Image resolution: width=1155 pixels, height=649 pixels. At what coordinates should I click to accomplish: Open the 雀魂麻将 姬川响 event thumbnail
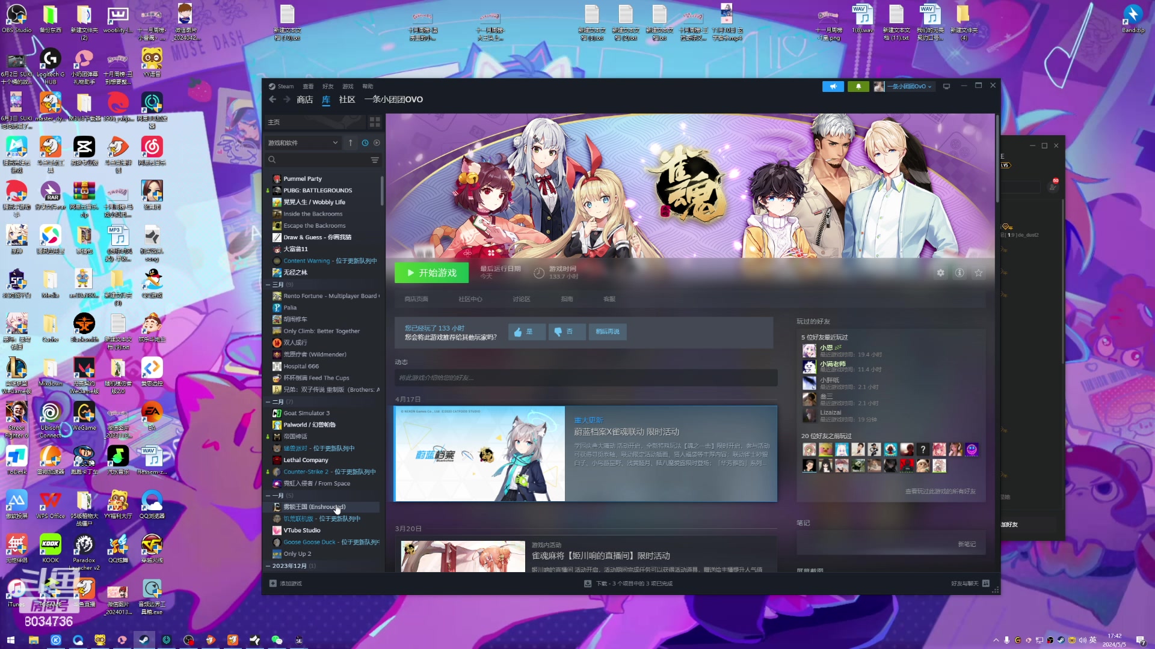pos(463,556)
